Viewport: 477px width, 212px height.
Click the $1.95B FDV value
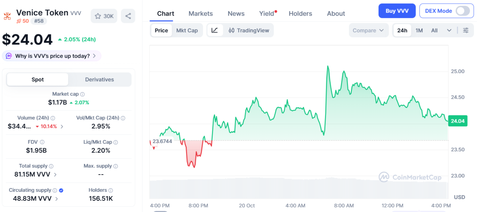coord(36,151)
